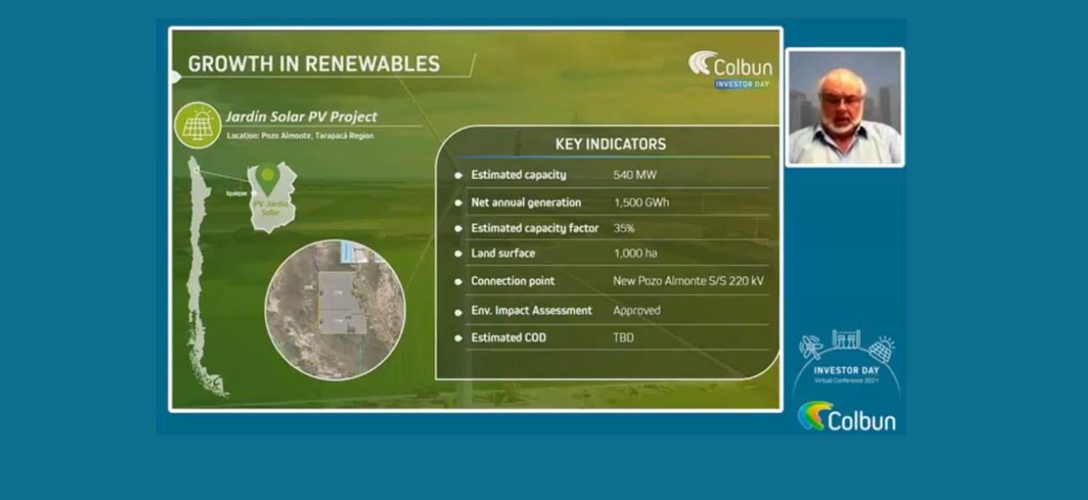Click the "GROWTH IN RENEWABLES" slide title
Screen dimensions: 1088x500
pyautogui.click(x=314, y=64)
